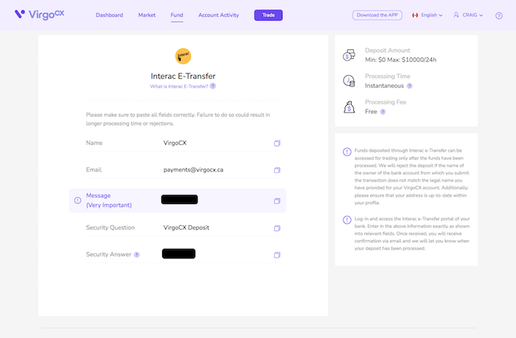Click the Interac E-Transfer heading
516x338 pixels.
(183, 76)
